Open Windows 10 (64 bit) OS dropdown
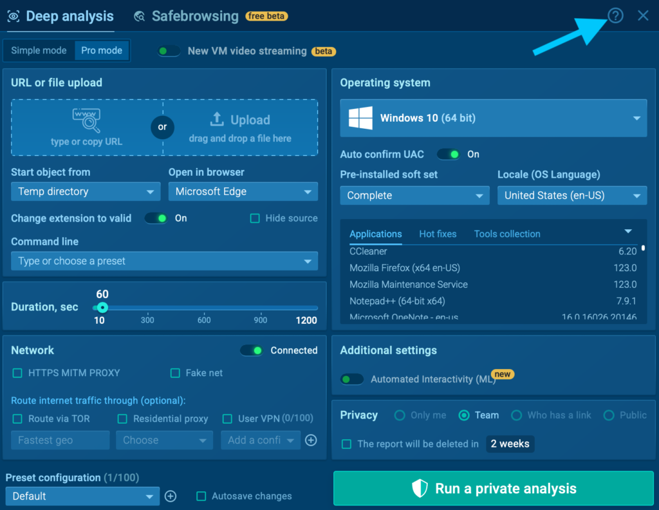 494,118
